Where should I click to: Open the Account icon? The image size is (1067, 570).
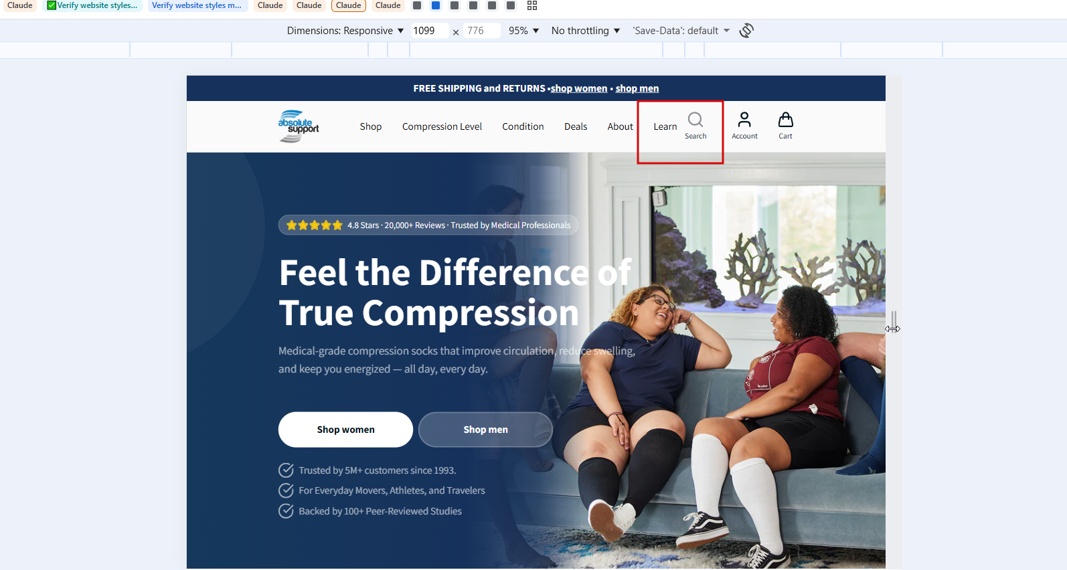tap(744, 126)
